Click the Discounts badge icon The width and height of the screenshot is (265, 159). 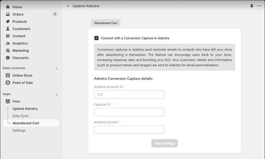click(8, 58)
